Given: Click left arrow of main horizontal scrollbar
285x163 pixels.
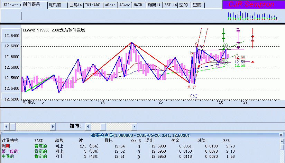Looking at the screenshot, I should pyautogui.click(x=6, y=126).
